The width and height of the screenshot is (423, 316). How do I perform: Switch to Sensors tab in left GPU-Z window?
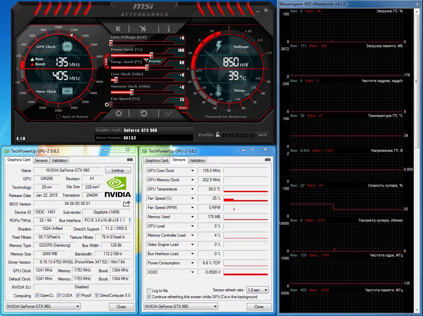[x=41, y=160]
